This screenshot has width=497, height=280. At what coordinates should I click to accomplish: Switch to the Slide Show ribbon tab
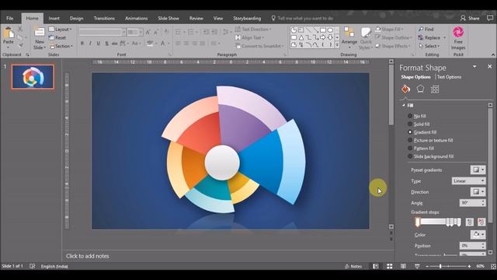pyautogui.click(x=169, y=18)
